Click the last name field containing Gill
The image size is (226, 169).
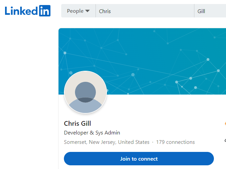tap(210, 11)
